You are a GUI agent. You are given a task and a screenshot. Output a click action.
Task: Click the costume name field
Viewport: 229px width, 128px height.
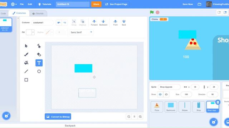(x=42, y=23)
